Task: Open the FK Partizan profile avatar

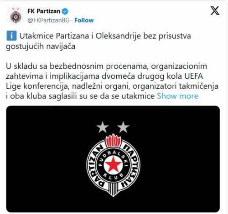Action: (x=16, y=16)
